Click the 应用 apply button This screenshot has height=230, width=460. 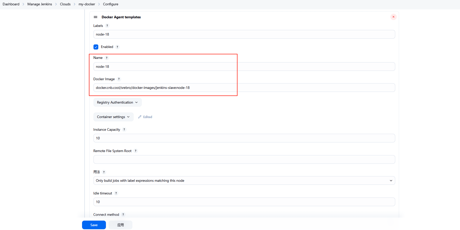(x=120, y=225)
